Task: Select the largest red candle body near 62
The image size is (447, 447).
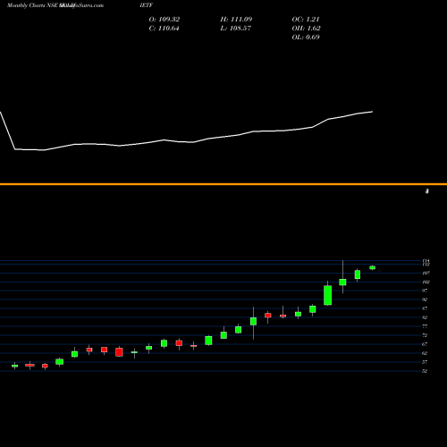Action: 119,352
